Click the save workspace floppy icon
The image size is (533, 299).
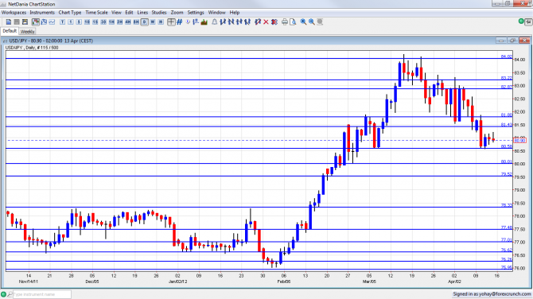point(25,22)
